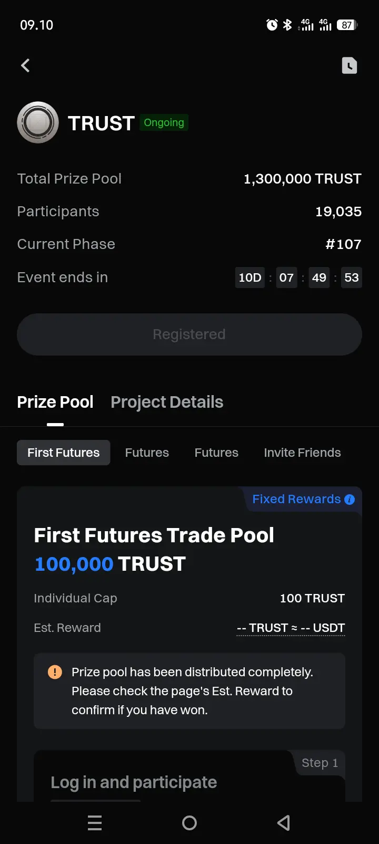The height and width of the screenshot is (844, 379).
Task: Tap the event countdown timer
Action: [298, 277]
